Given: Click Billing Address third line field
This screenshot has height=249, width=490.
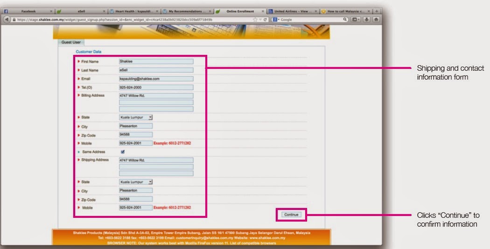Looking at the screenshot, I should coord(156,109).
